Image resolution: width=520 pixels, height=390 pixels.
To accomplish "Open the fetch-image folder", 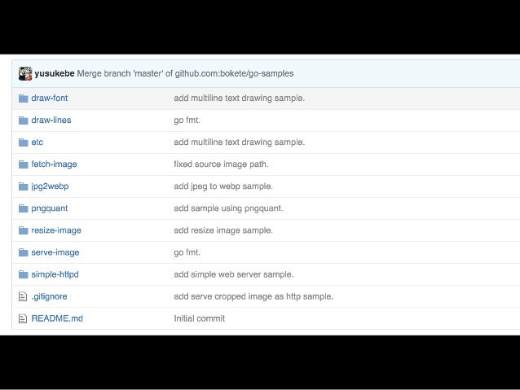I will click(54, 164).
